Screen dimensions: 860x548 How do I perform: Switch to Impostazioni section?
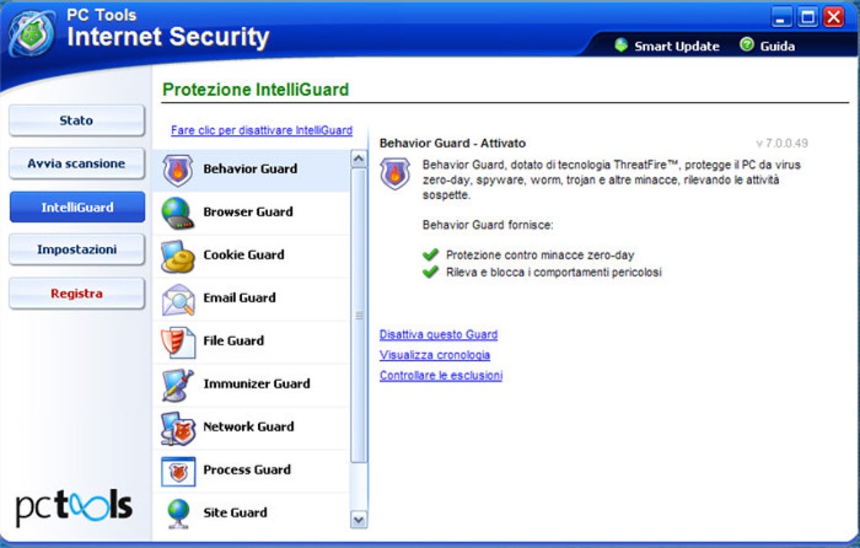(77, 250)
